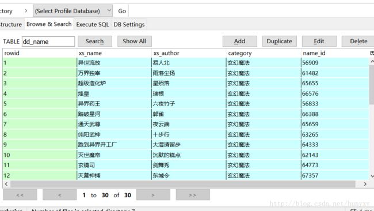Click the Go button
Image resolution: width=374 pixels, height=211 pixels.
pos(122,11)
